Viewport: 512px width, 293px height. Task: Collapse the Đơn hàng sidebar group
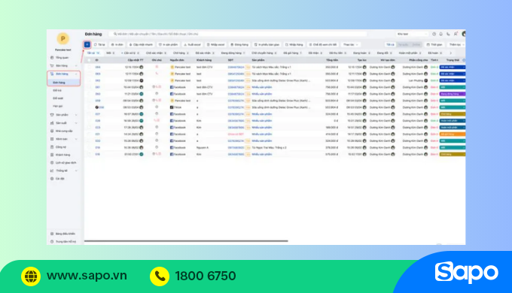64,74
